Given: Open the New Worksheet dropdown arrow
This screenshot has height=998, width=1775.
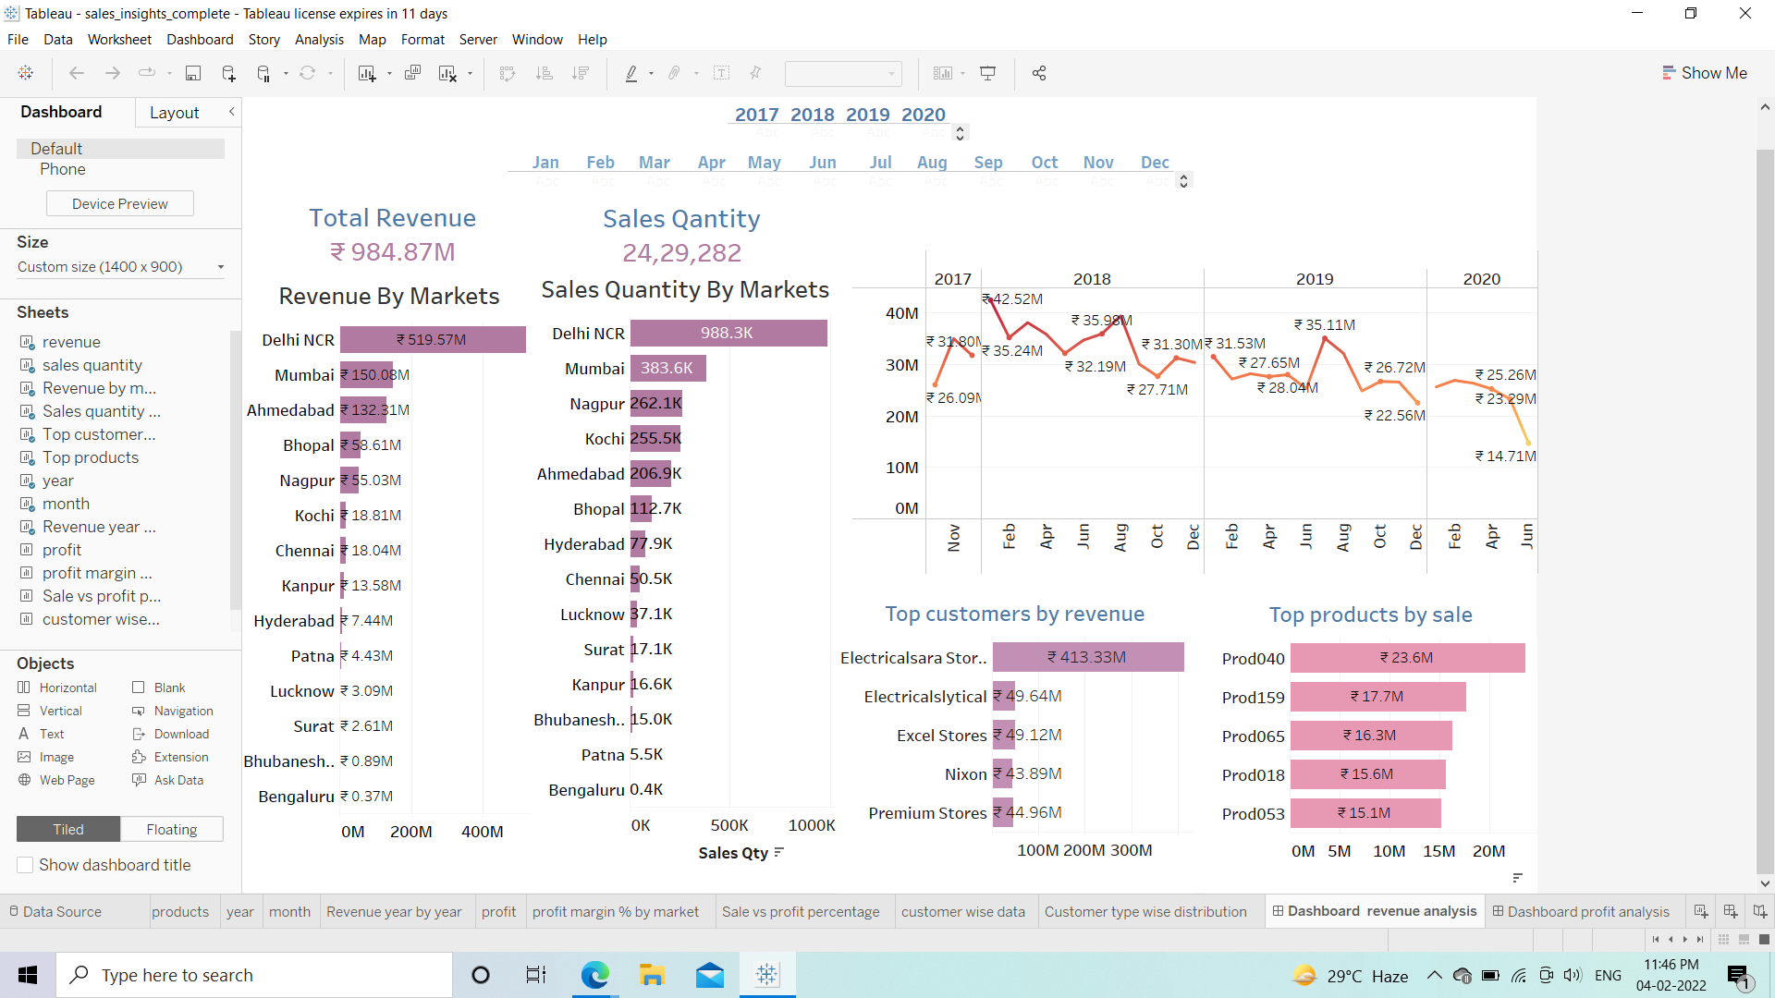Looking at the screenshot, I should click(x=389, y=73).
